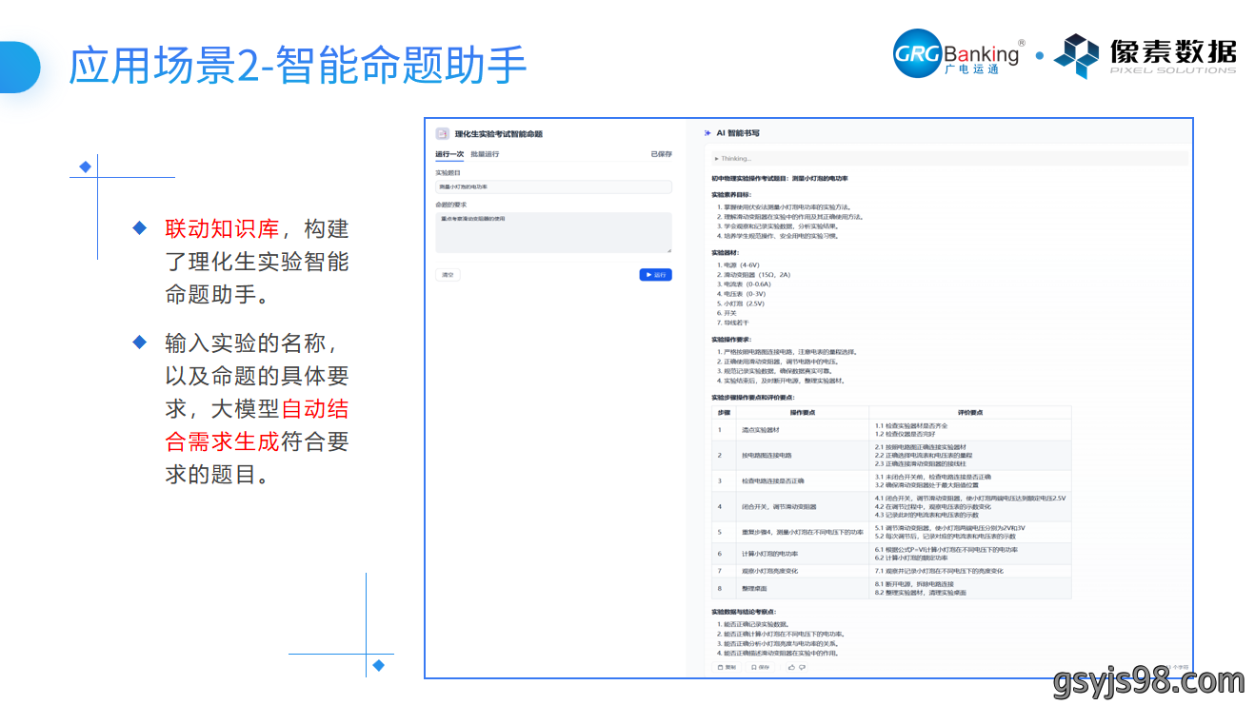Image resolution: width=1255 pixels, height=705 pixels.
Task: Click the 评价要点 table column header
Action: 970,412
